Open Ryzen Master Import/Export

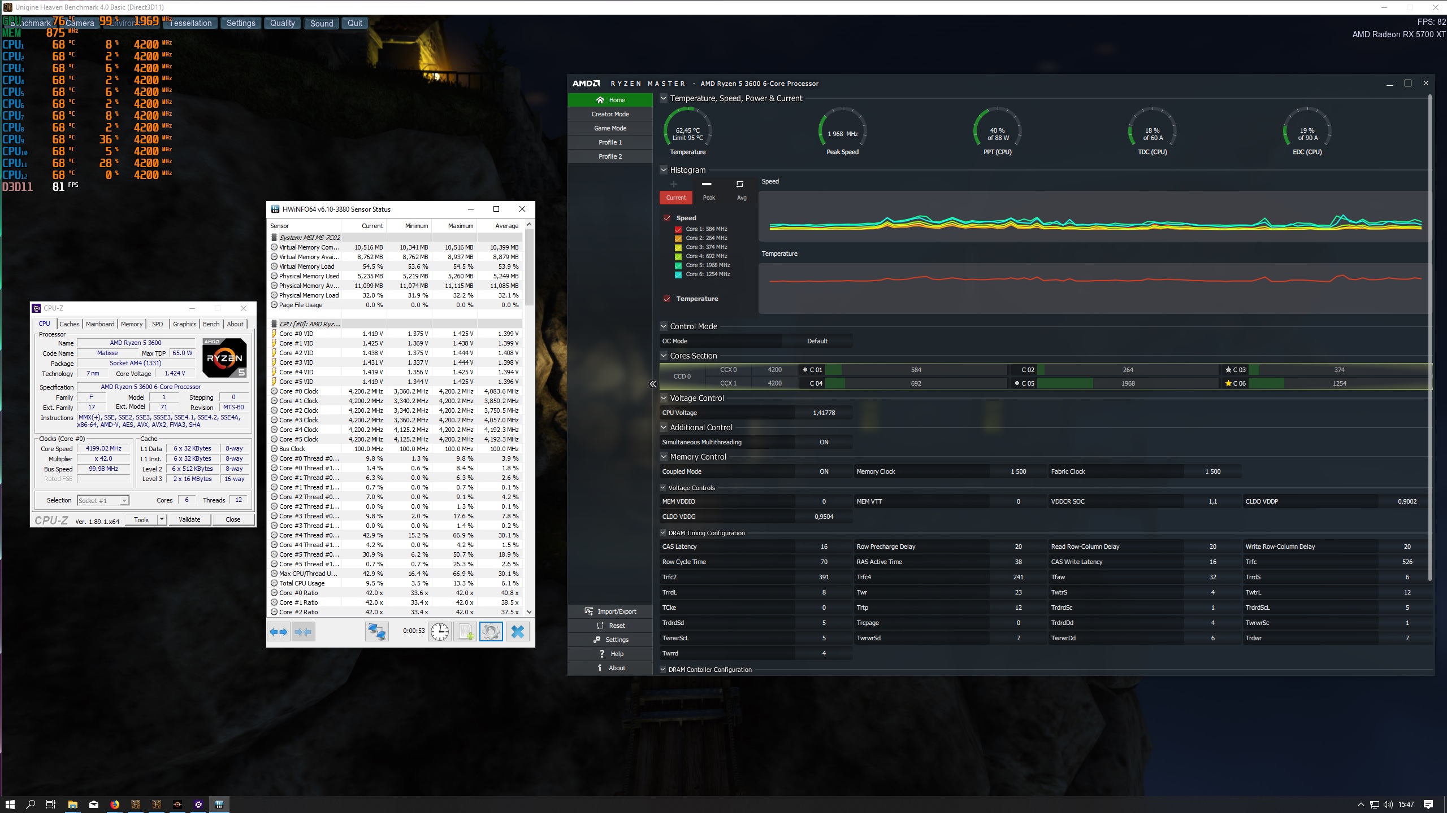[610, 611]
